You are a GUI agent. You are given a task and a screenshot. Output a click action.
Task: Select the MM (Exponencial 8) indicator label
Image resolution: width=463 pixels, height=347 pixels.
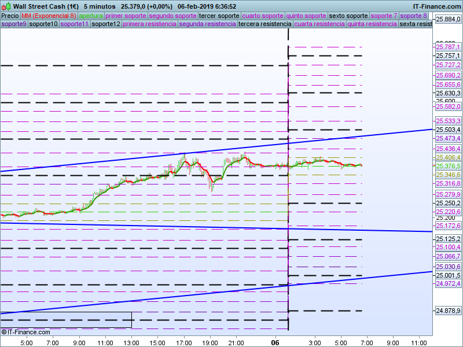click(49, 16)
